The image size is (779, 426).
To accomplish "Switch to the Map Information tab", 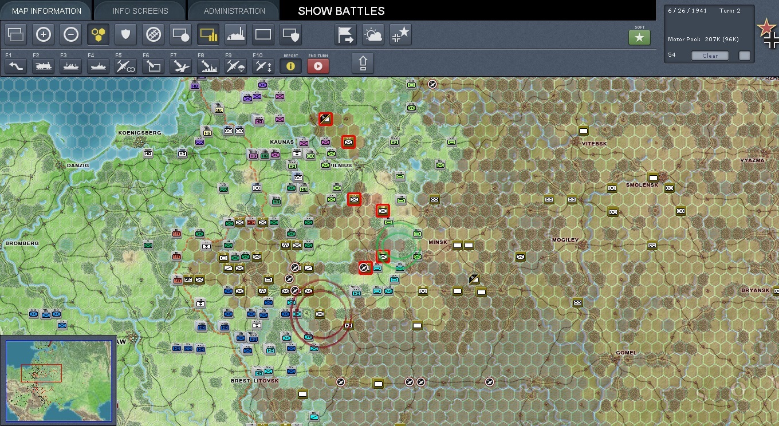I will coord(46,10).
